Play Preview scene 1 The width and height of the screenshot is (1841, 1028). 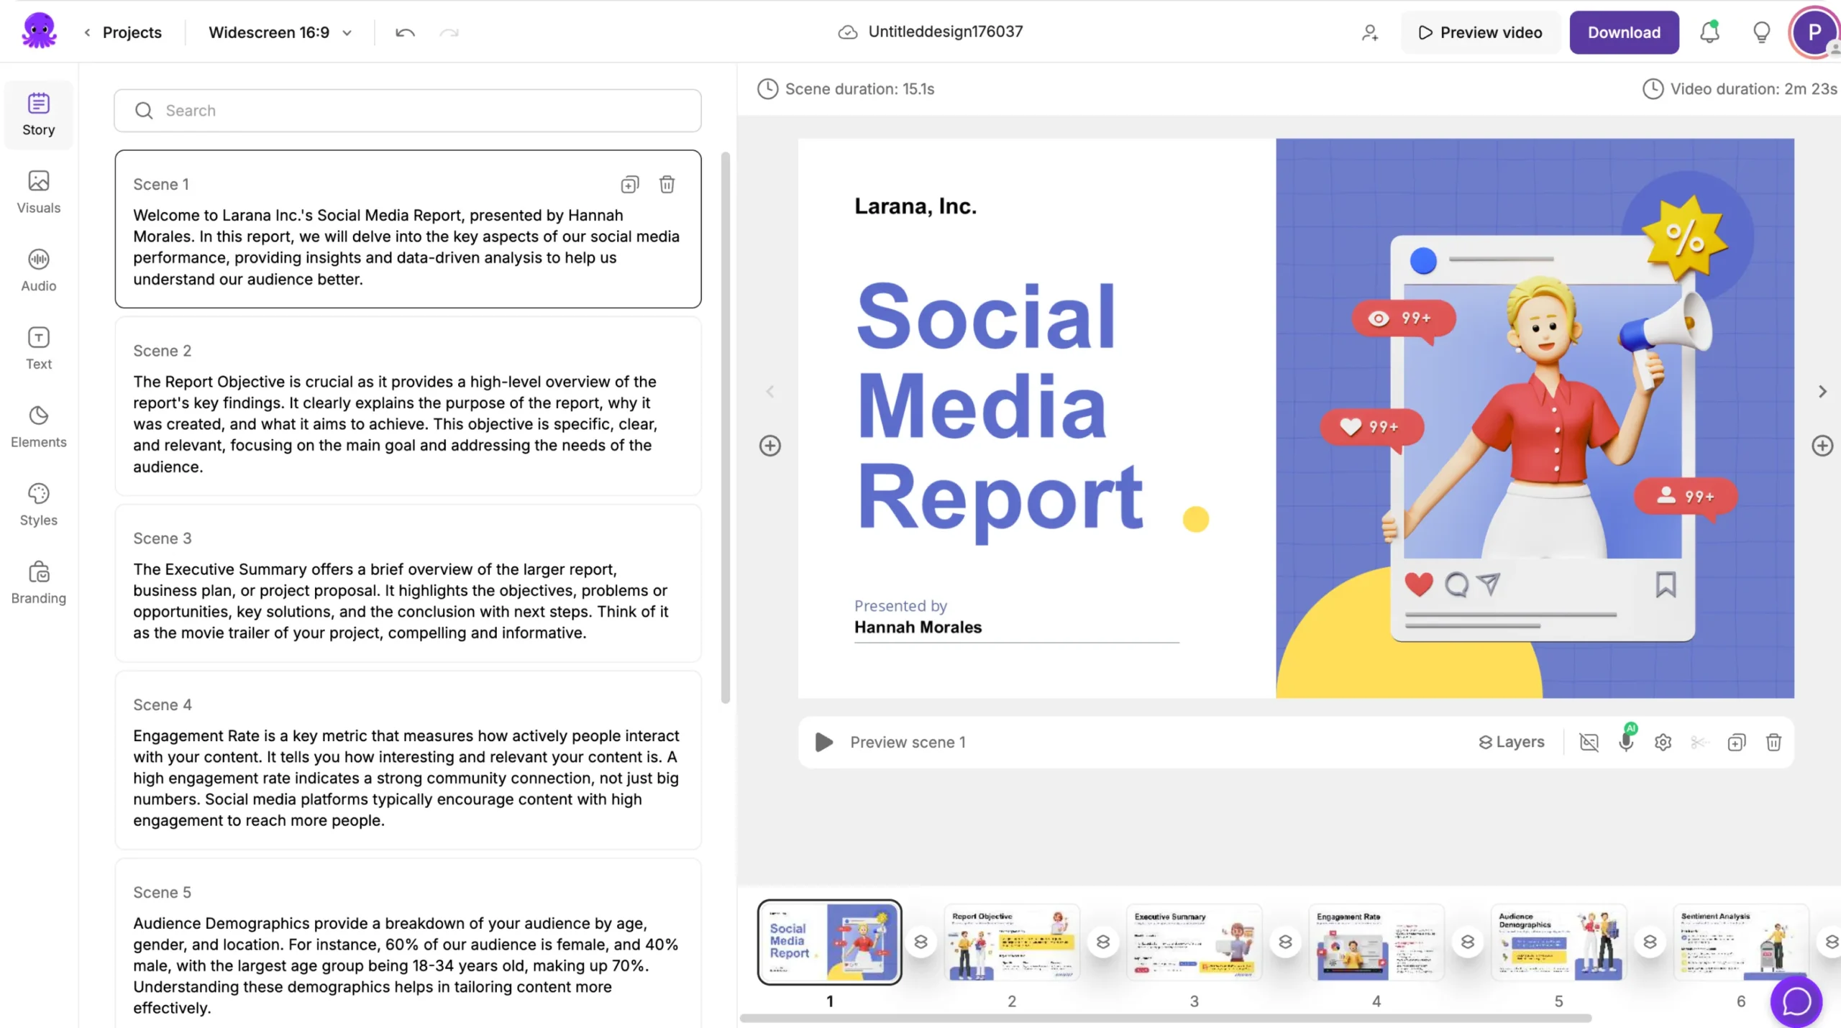(x=824, y=742)
